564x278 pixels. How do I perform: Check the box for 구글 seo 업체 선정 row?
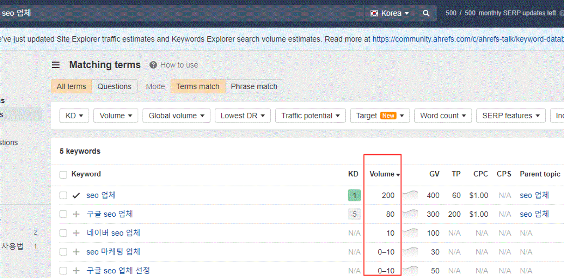[63, 271]
